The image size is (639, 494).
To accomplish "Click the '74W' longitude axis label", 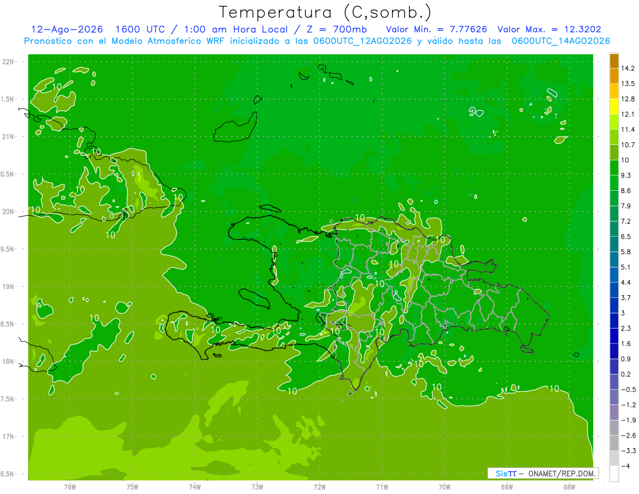I will (x=195, y=487).
